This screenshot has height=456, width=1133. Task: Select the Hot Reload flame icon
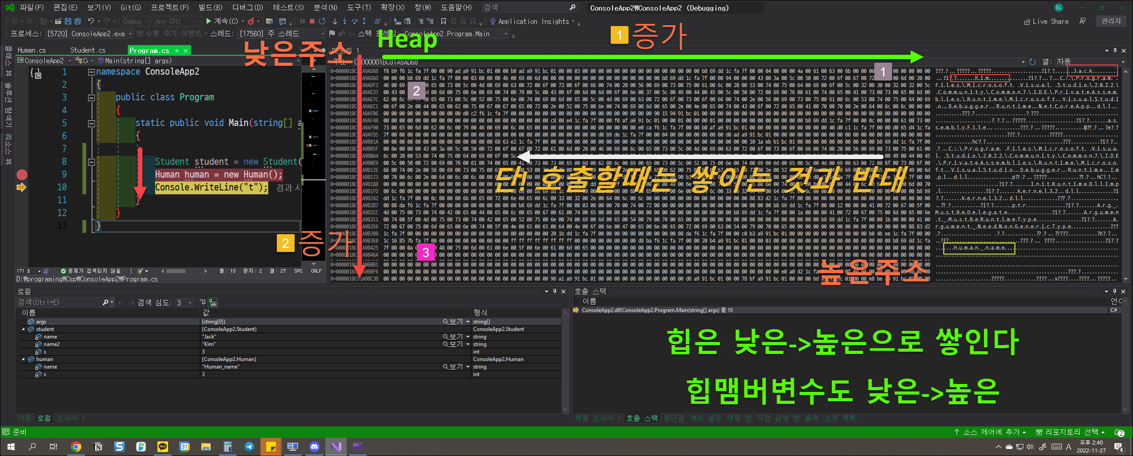tap(251, 21)
